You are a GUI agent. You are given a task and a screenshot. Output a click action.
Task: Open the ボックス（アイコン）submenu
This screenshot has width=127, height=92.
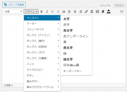[x=42, y=35]
